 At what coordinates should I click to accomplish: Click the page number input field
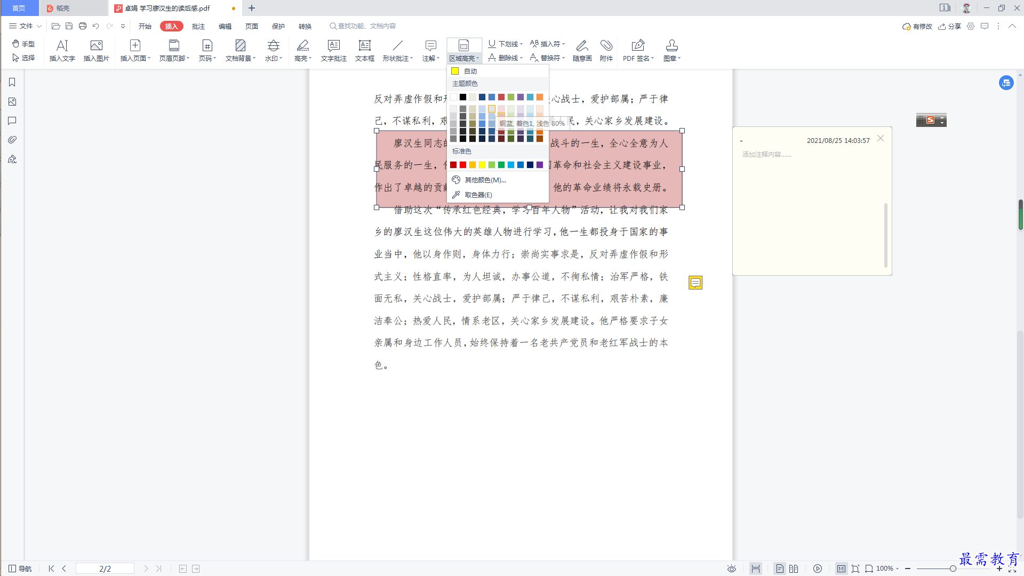pyautogui.click(x=105, y=569)
